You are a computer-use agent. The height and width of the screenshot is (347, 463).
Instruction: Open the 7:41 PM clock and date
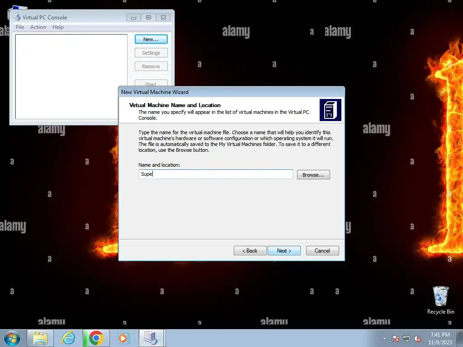[x=440, y=338]
